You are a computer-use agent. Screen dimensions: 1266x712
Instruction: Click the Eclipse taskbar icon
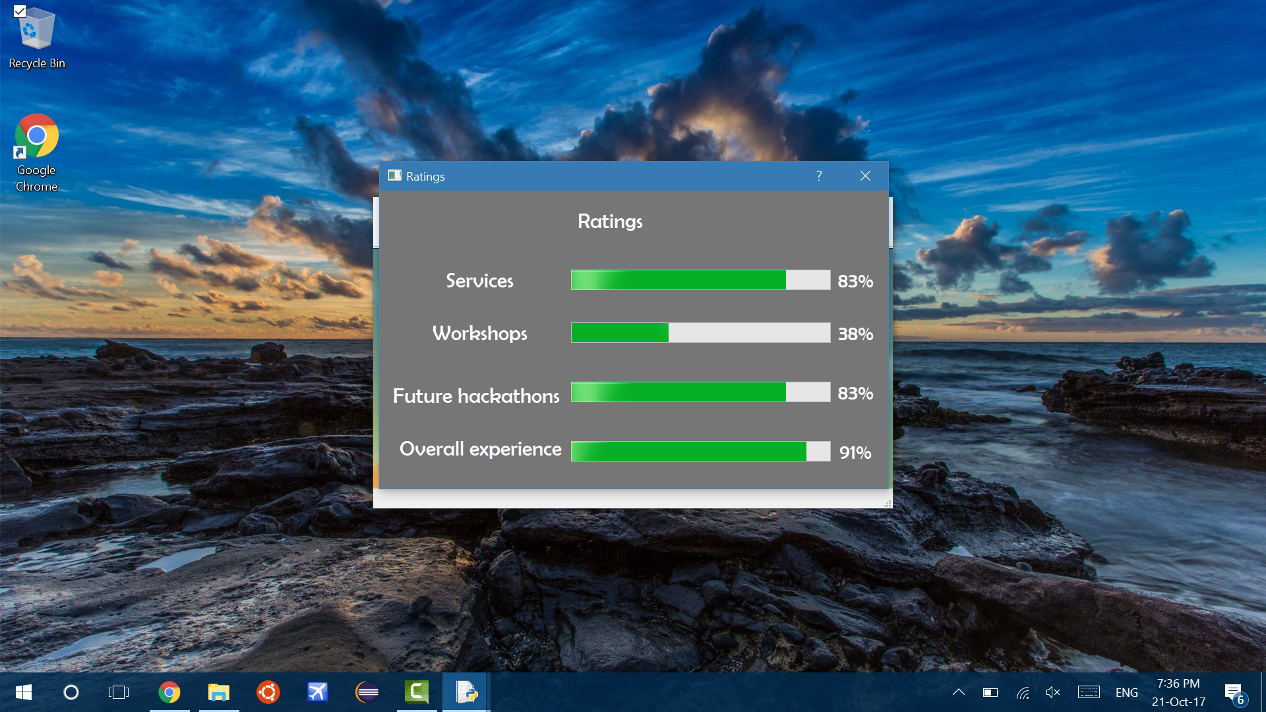pyautogui.click(x=367, y=692)
